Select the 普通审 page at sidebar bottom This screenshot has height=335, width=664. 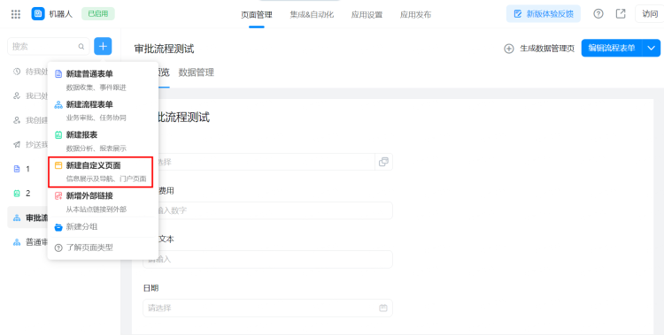[27, 242]
